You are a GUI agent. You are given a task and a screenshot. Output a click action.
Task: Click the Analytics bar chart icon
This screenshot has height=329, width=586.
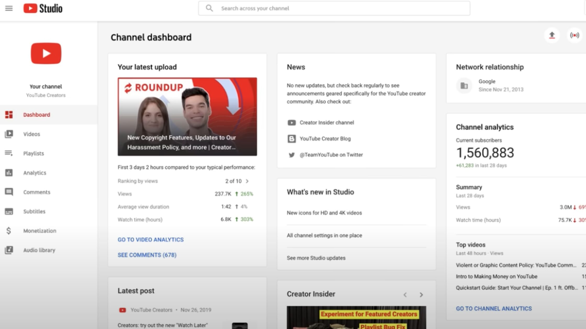click(9, 173)
